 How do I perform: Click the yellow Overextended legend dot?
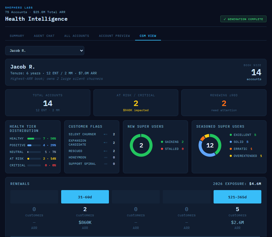[x=231, y=156]
